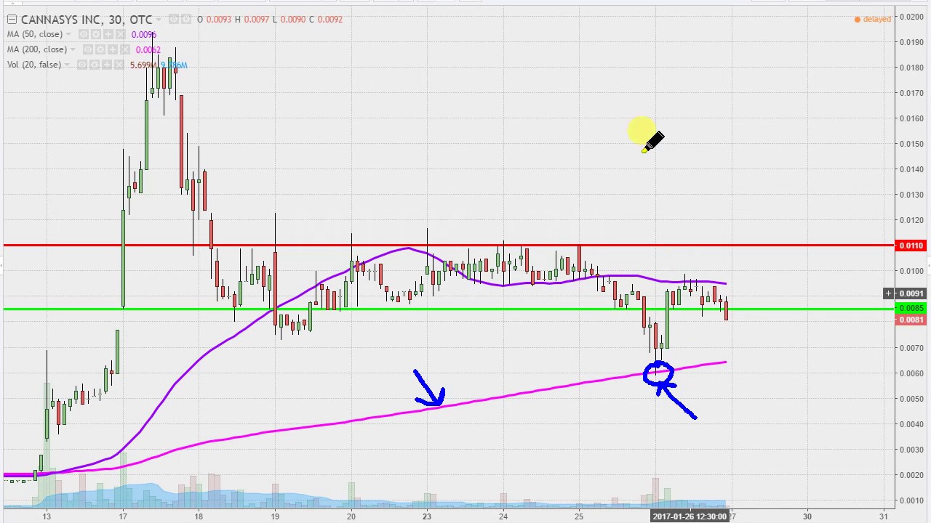Open settings gear for CANNASYS INC series
Viewport: 931px width, 523px height.
point(186,19)
